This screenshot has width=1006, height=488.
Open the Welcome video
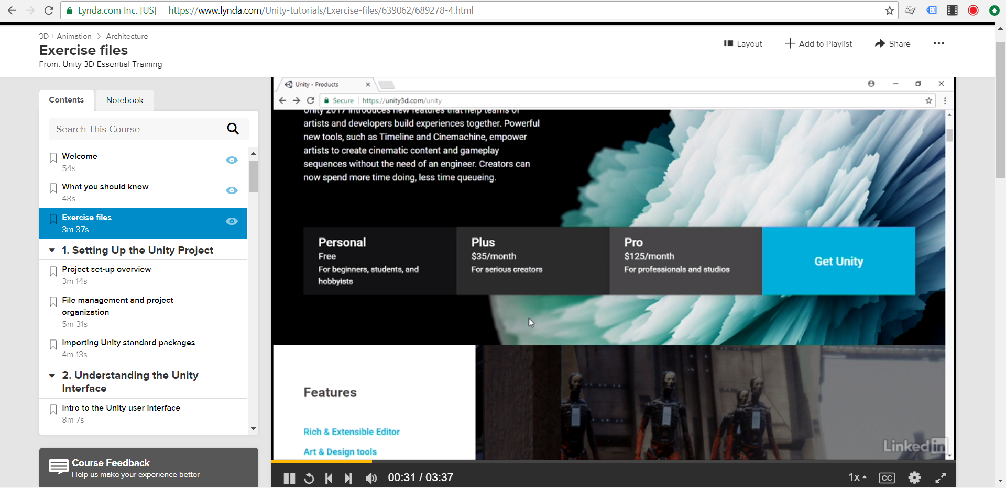80,156
